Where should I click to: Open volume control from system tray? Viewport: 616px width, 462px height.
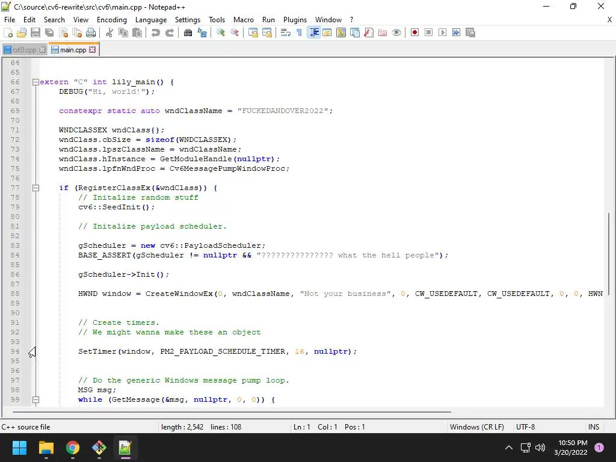[541, 448]
